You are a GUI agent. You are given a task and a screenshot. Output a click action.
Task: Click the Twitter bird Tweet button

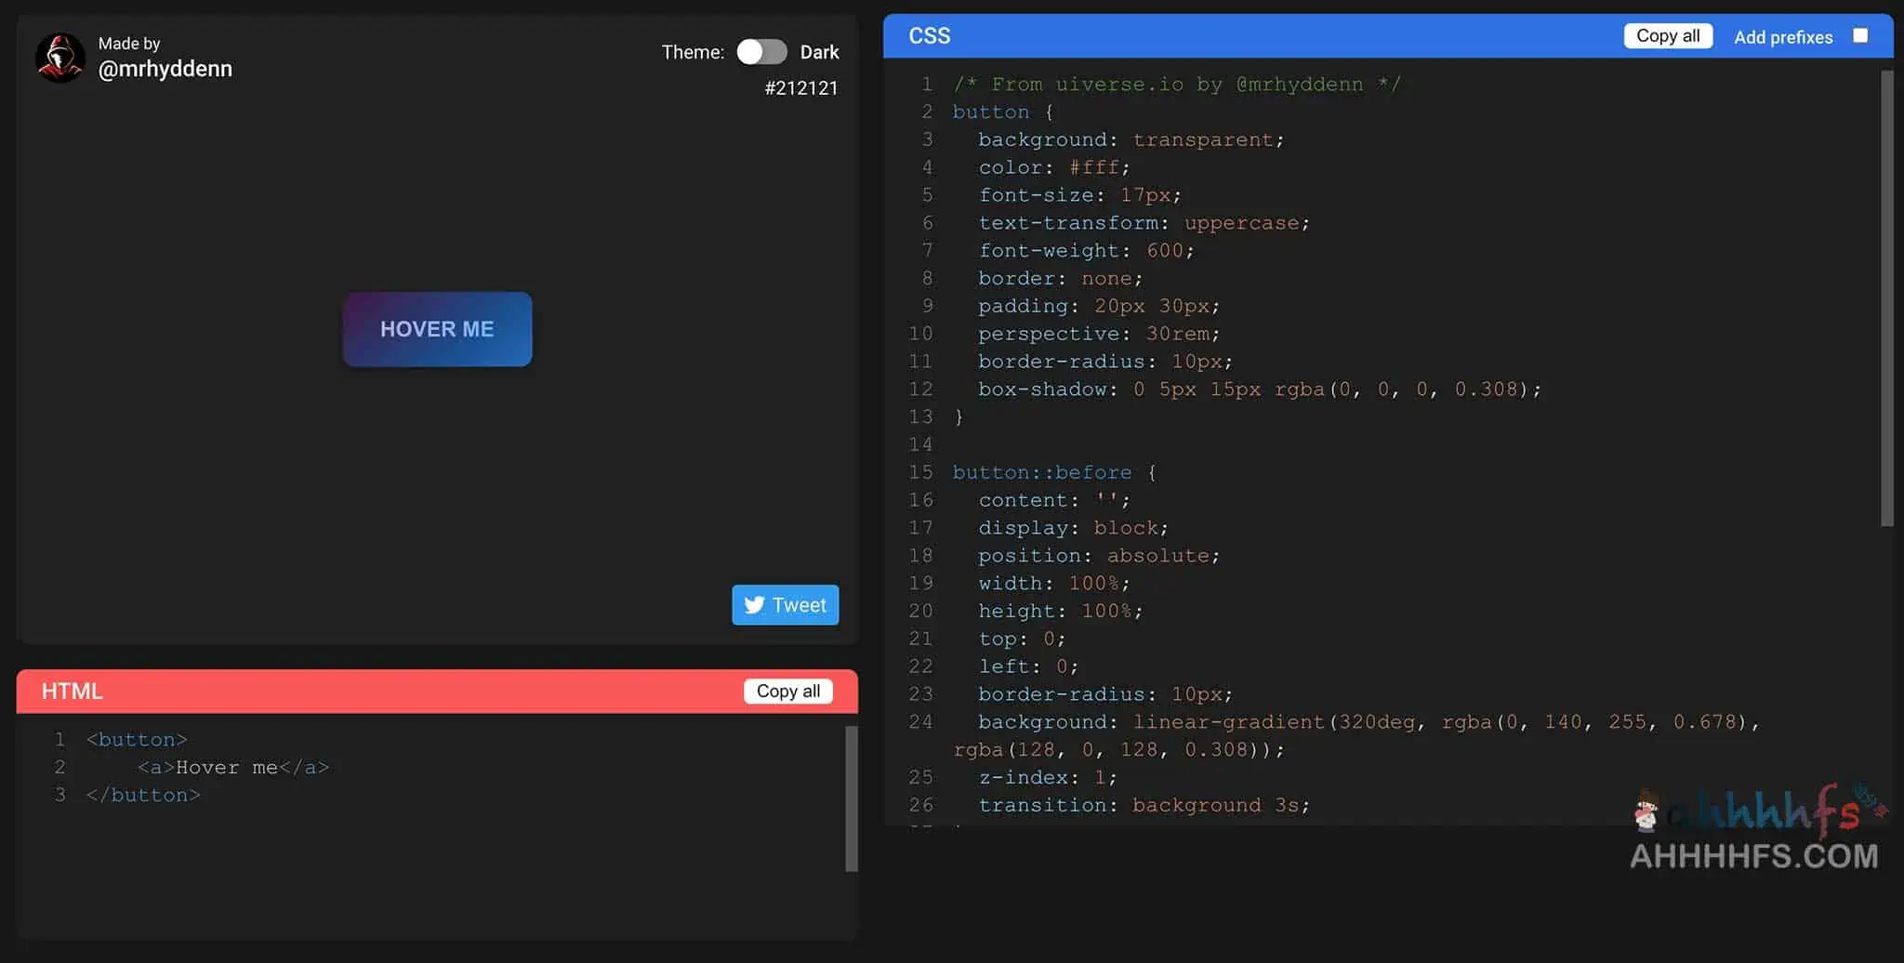point(785,605)
